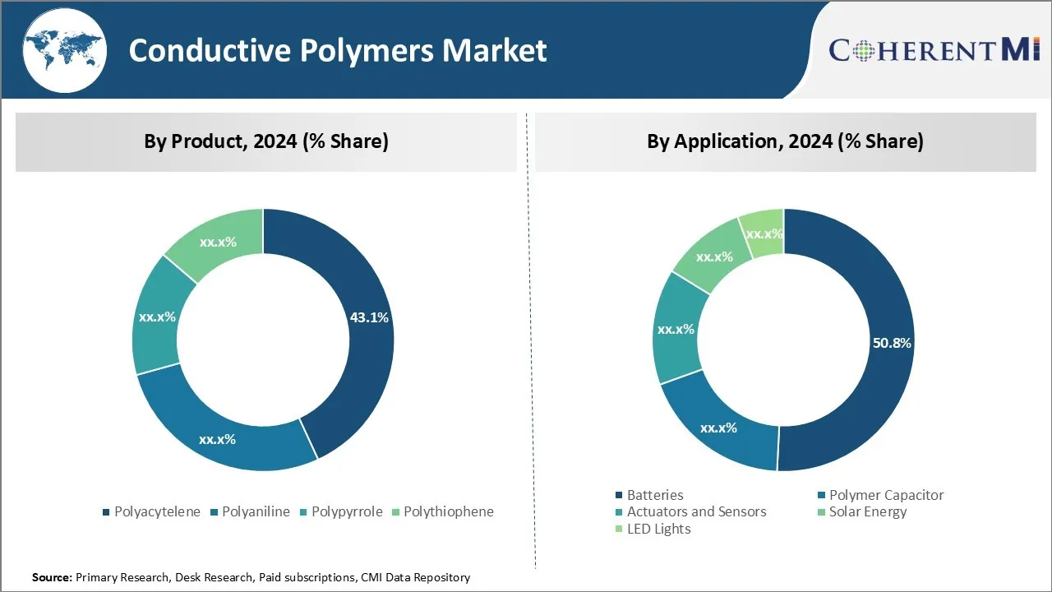Click the Actuators and Sensors chart segment
The height and width of the screenshot is (592, 1052).
[676, 329]
